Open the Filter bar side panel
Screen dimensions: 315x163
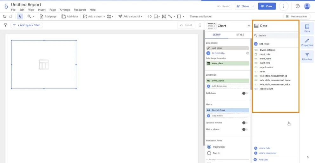tap(307, 57)
